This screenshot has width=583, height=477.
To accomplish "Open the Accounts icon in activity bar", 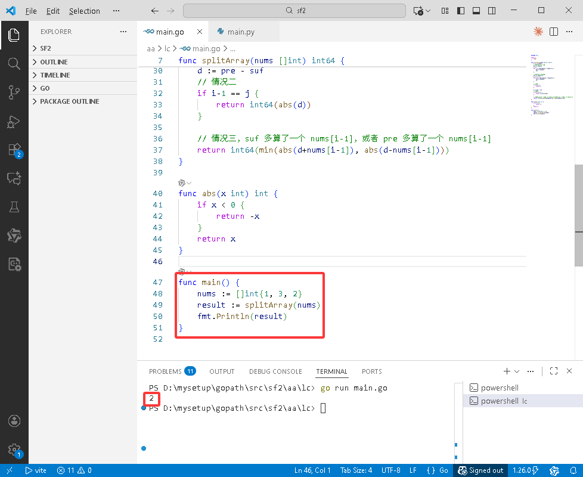I will coord(14,421).
